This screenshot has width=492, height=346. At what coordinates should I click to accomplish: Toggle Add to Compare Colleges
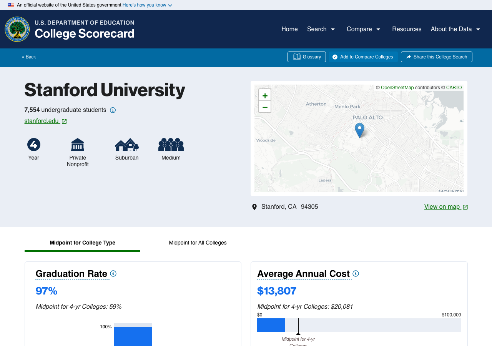point(363,57)
